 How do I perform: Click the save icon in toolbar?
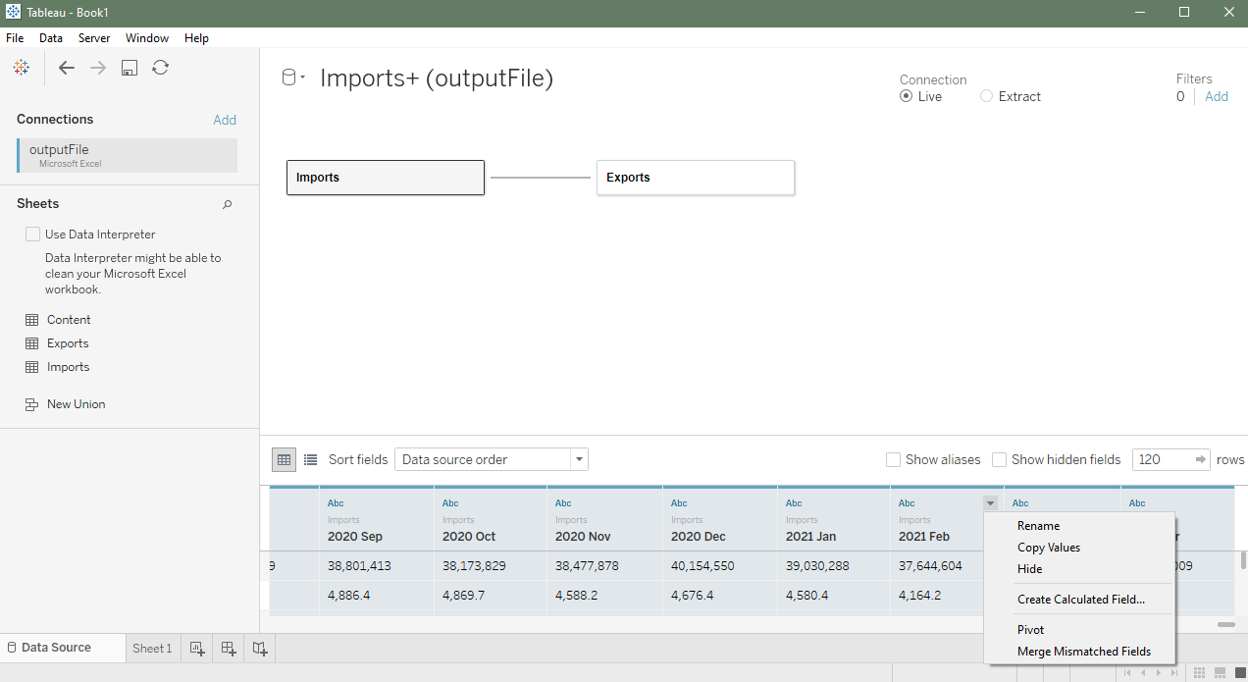point(129,68)
